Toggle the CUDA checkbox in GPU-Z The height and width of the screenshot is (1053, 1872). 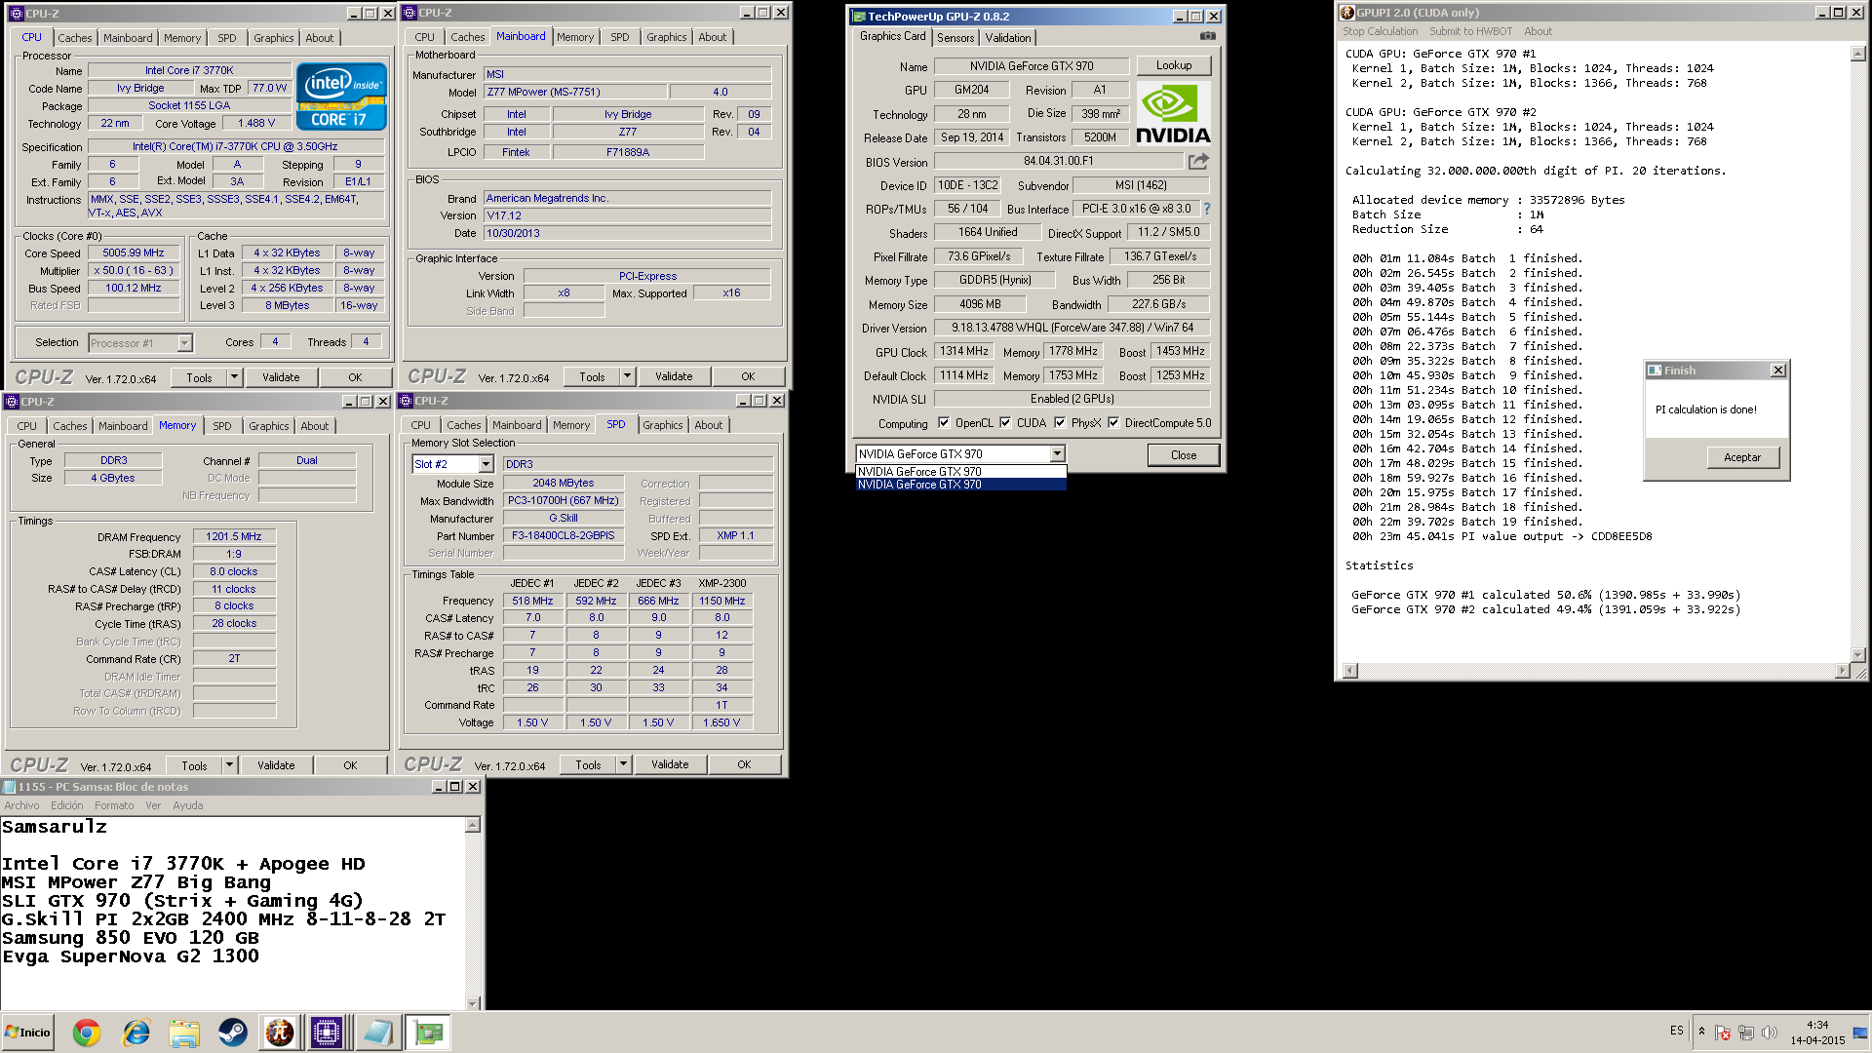[1005, 423]
